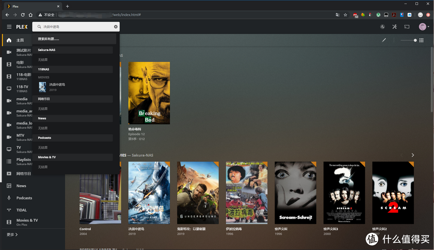Viewport: 434px width, 250px height.
Task: Click the 网络节目 header in search results
Action: 73,99
